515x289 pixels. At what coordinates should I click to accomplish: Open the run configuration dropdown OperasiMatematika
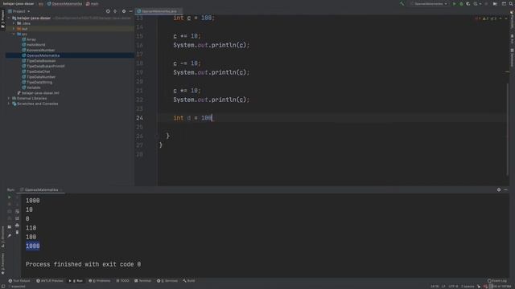point(429,4)
